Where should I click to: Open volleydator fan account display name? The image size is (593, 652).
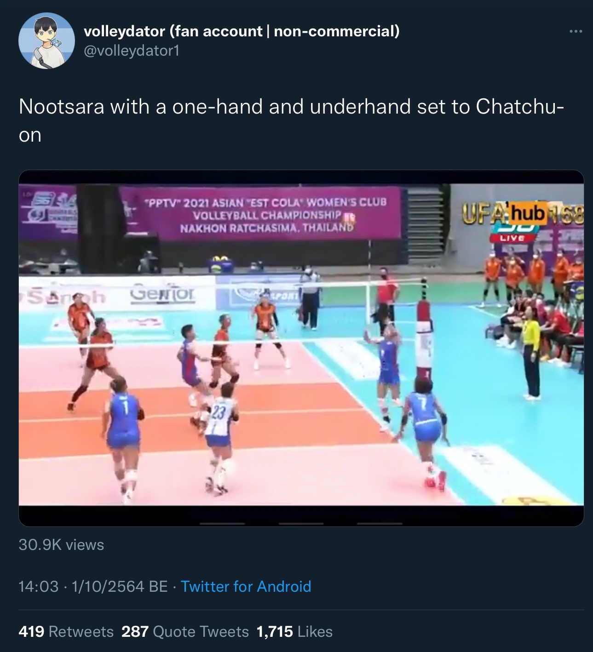(242, 31)
